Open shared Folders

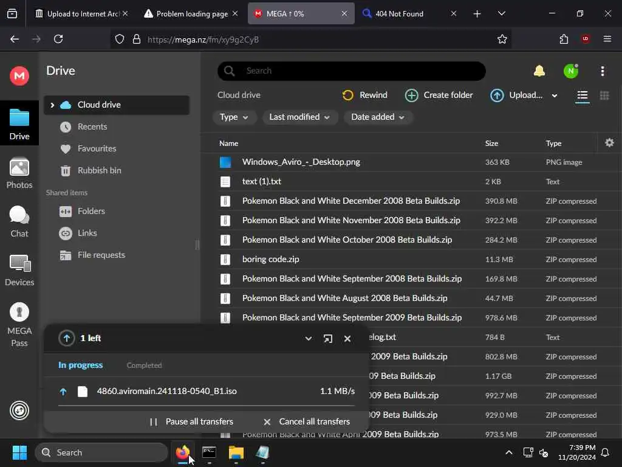pyautogui.click(x=91, y=211)
